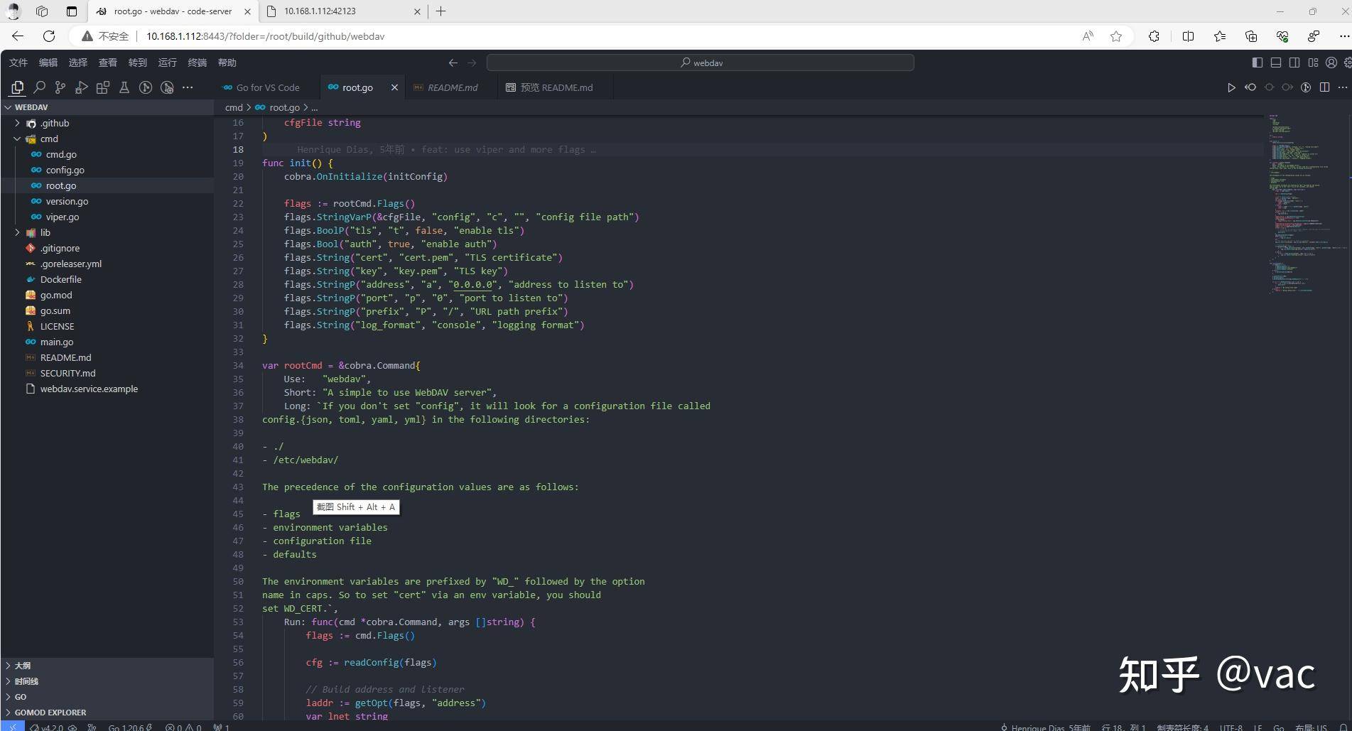This screenshot has width=1352, height=731.
Task: Switch to browser tab 10.168.1.112:42123
Action: click(343, 11)
